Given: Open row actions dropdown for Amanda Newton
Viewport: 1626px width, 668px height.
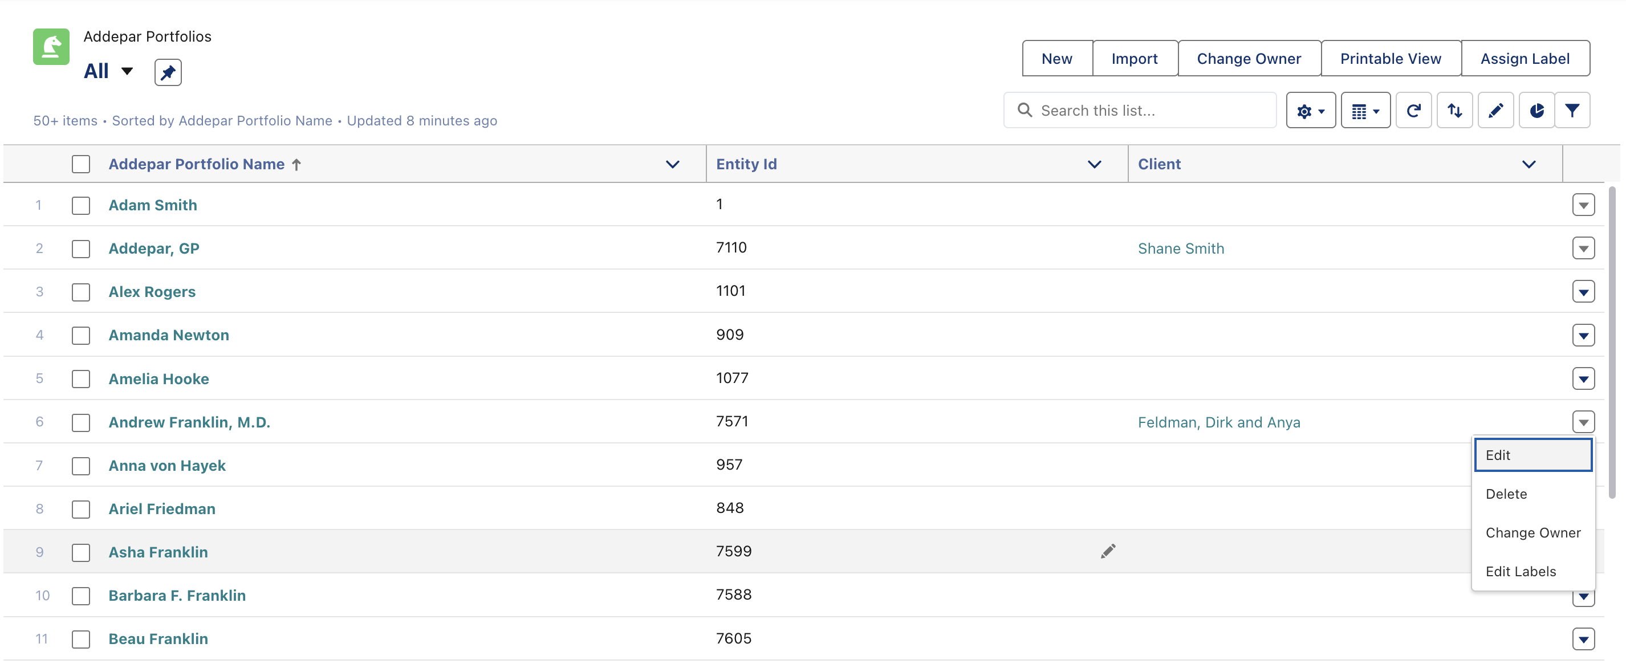Looking at the screenshot, I should (x=1583, y=336).
